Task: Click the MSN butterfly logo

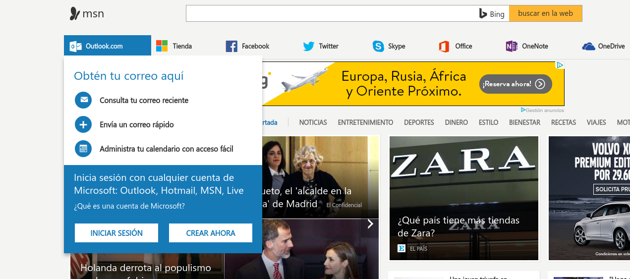Action: point(75,13)
